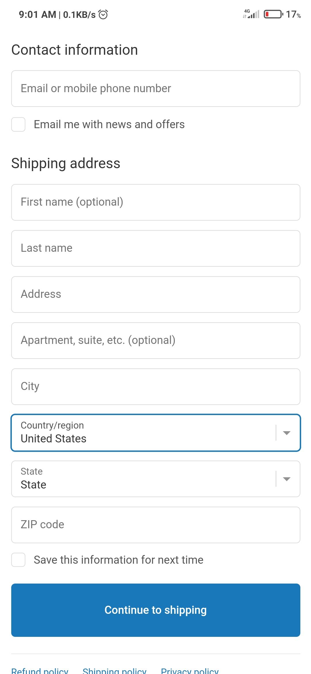Image resolution: width=311 pixels, height=674 pixels.
Task: Click into the Address field
Action: coord(155,295)
